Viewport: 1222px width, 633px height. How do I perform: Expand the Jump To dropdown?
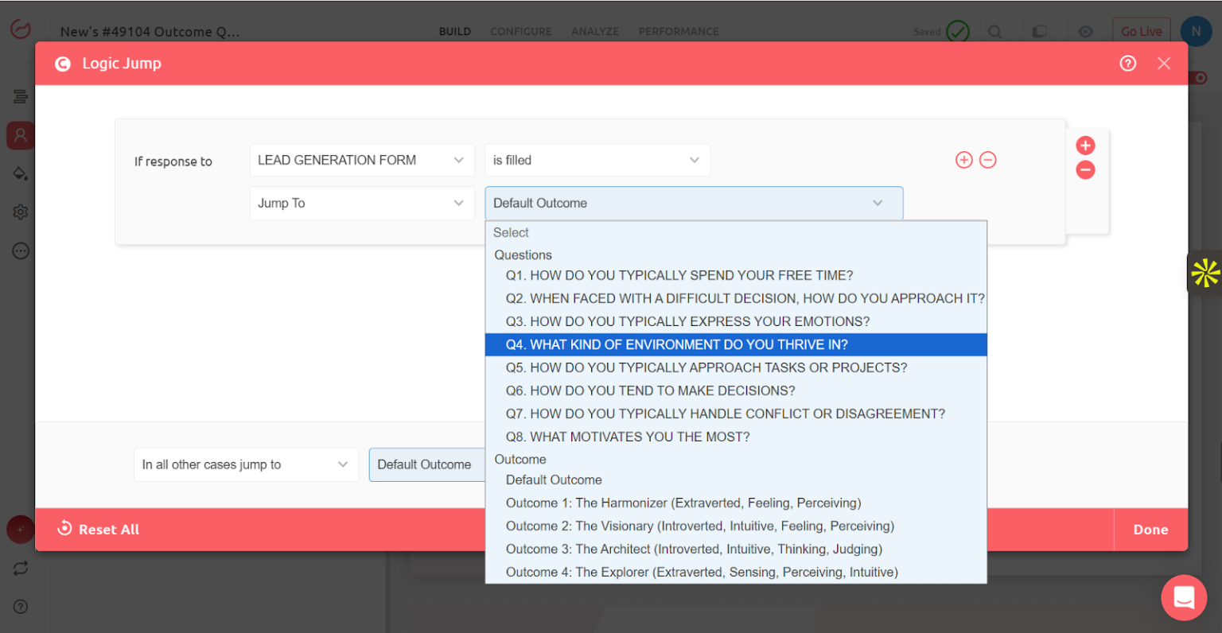362,204
